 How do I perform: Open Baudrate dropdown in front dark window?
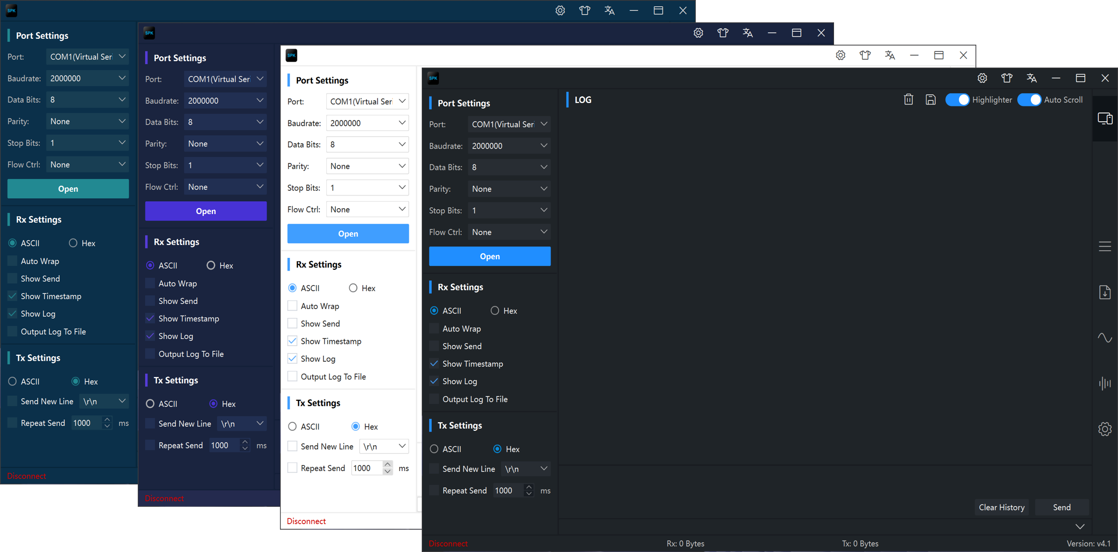point(509,146)
